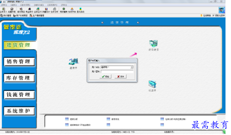The width and height of the screenshot is (231, 135).
Task: Open the 销售统计 toolbar icon
Action: (46, 10)
